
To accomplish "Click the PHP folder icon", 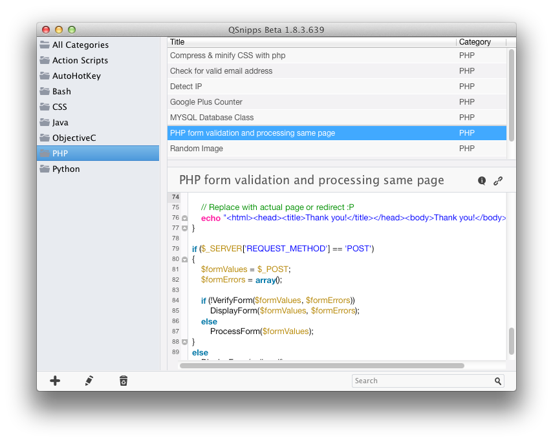I will (x=45, y=153).
